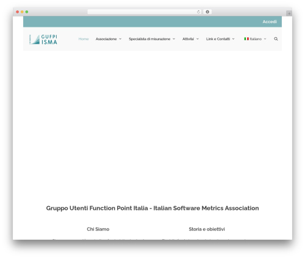Expand the Link e Contatti chevron
The height and width of the screenshot is (258, 305).
[x=233, y=39]
